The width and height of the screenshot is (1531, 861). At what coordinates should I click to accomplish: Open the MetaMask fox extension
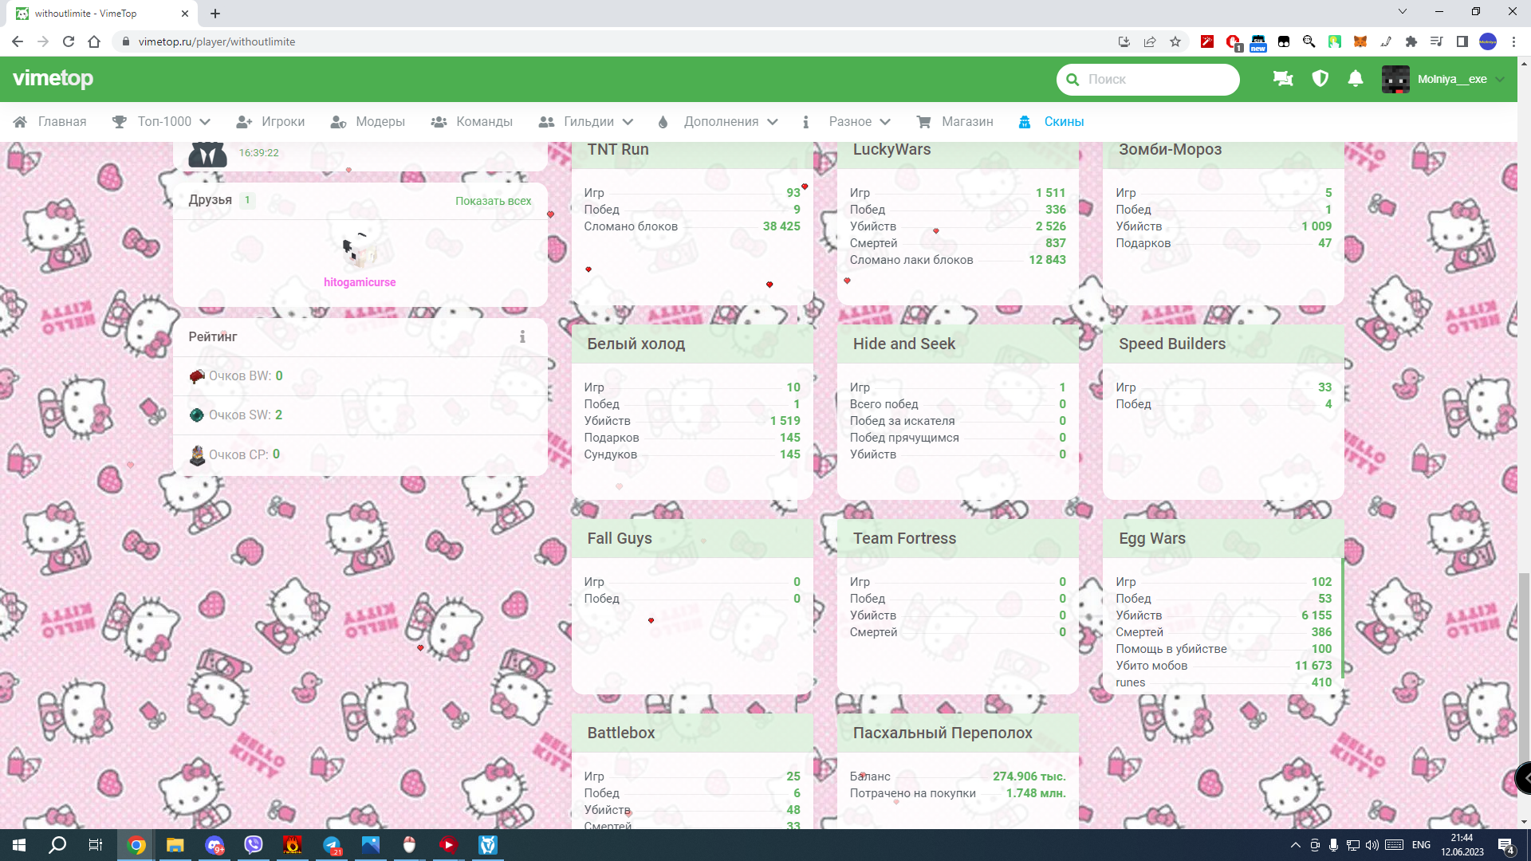(x=1360, y=41)
